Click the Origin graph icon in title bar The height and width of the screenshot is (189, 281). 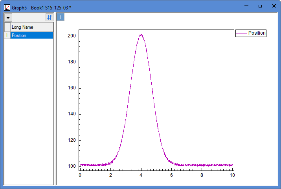point(7,7)
